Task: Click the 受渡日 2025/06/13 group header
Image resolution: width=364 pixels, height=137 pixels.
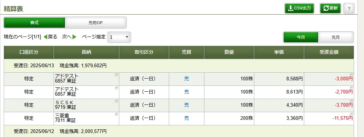Action: coord(179,66)
